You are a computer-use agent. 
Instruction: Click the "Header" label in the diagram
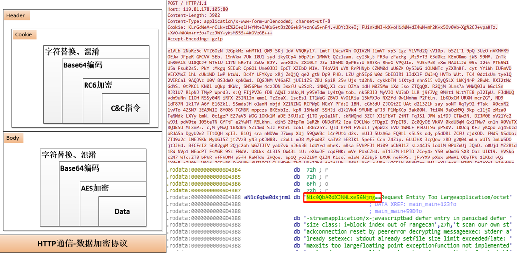17,16
